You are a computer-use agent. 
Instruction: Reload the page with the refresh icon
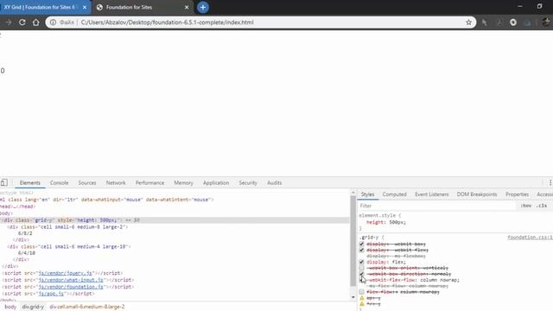[22, 22]
